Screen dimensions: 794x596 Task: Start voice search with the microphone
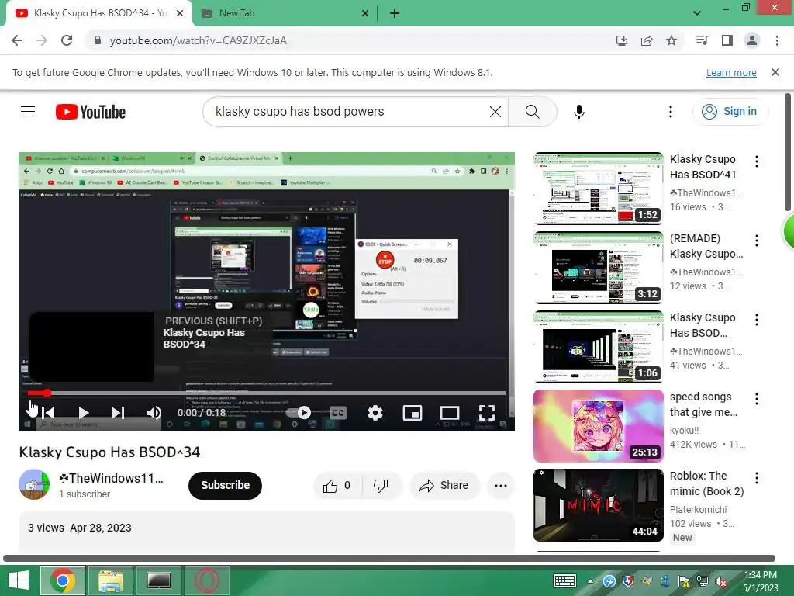(x=579, y=112)
